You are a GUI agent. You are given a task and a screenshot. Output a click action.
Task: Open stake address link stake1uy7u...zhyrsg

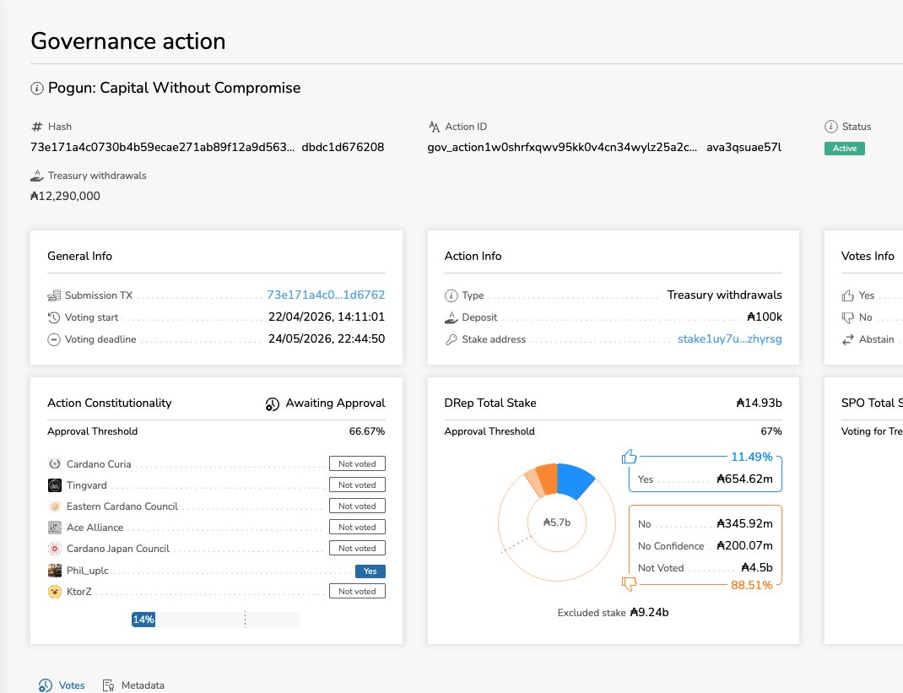[x=730, y=338]
